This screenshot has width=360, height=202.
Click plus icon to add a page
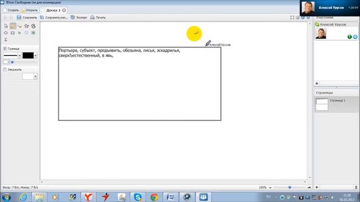pos(317,187)
